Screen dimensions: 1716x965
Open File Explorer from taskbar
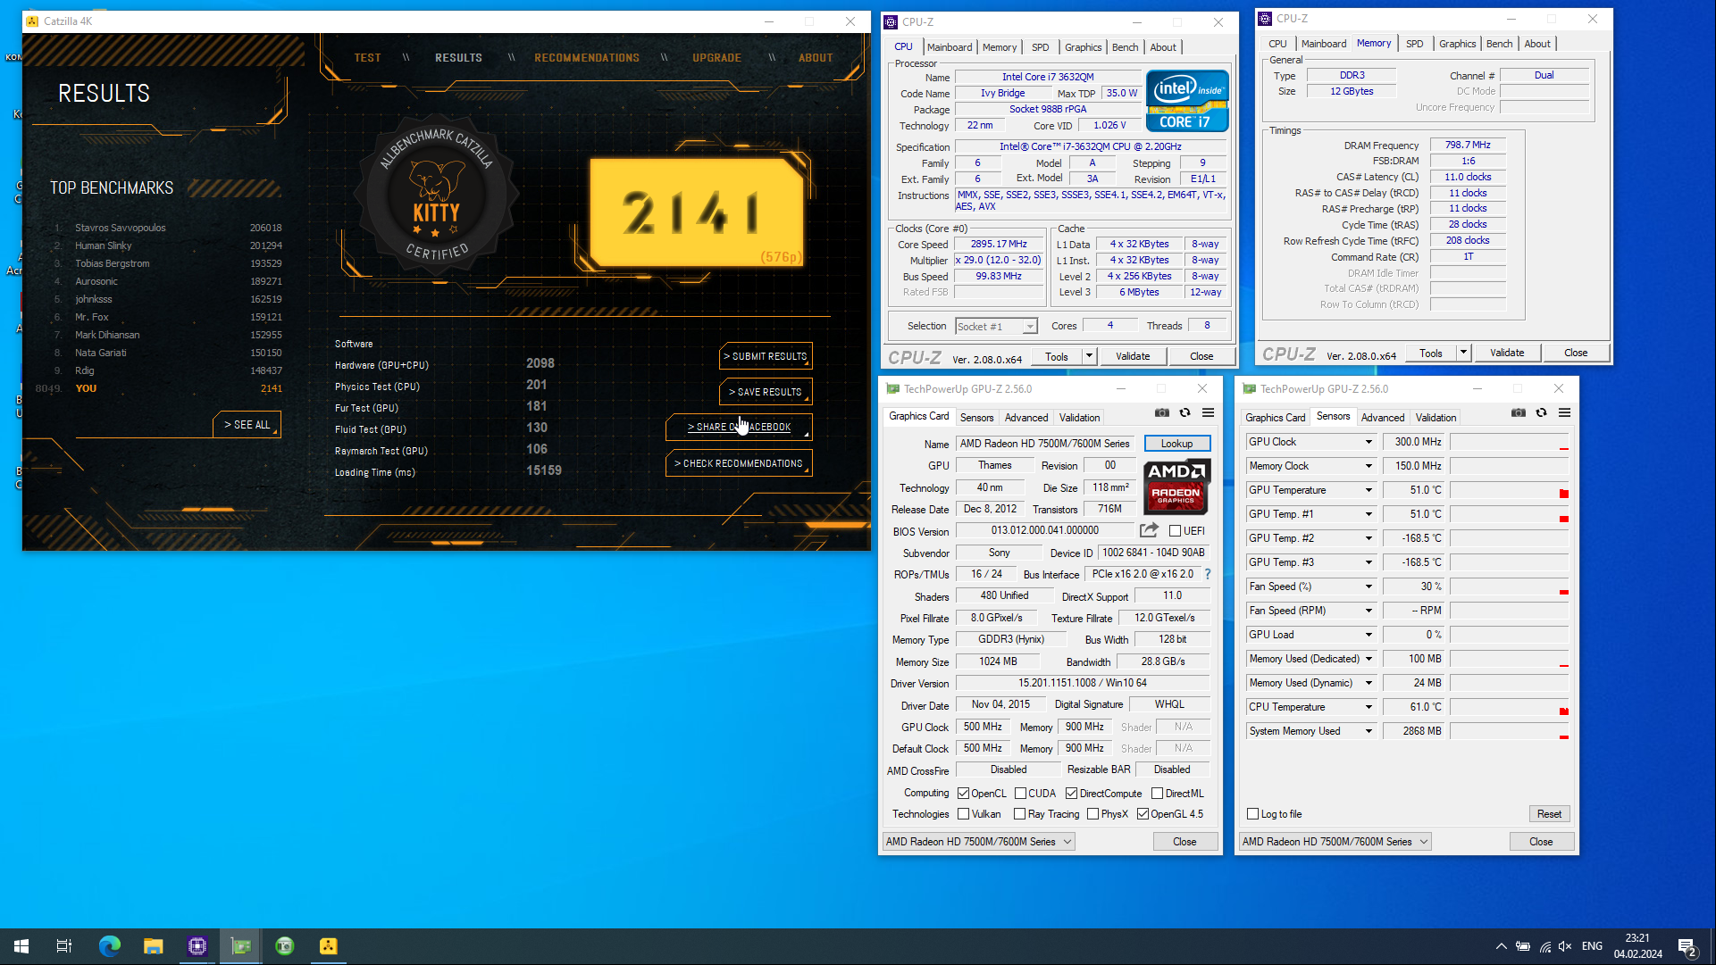click(x=154, y=946)
